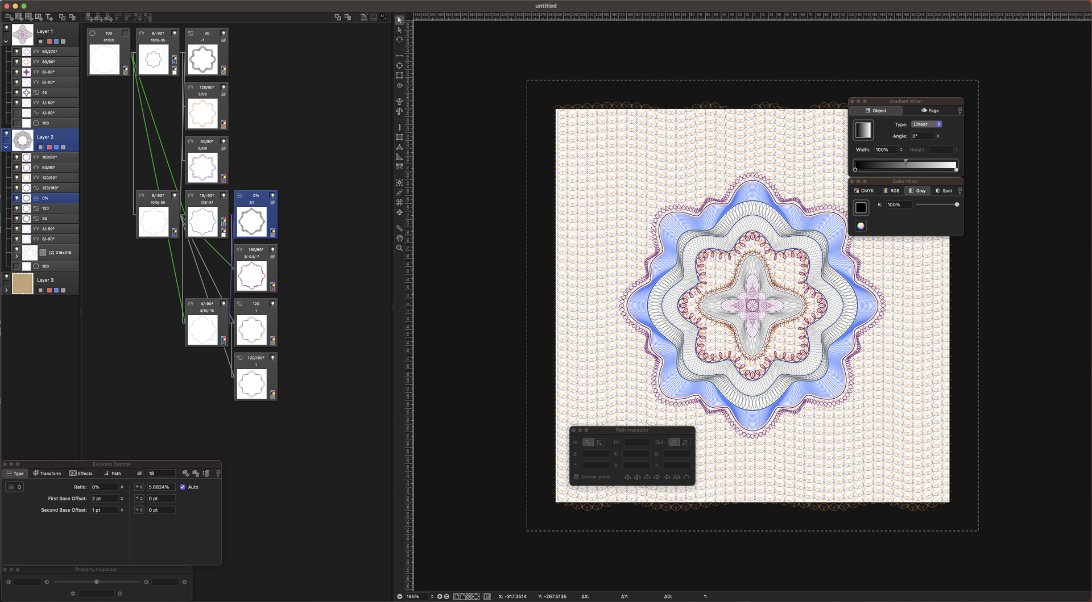Select the ruler measure tool
Viewport: 1092px width, 602px height.
click(399, 228)
